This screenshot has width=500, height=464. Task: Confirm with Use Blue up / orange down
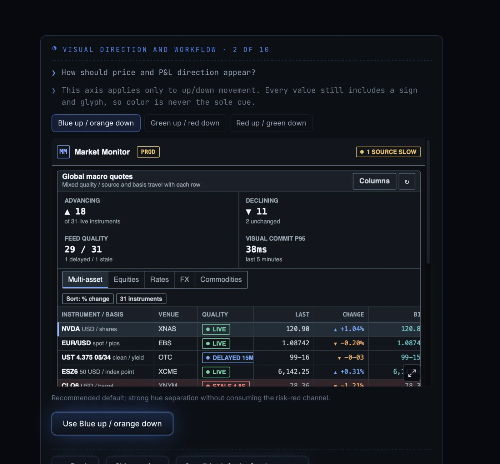tap(112, 424)
